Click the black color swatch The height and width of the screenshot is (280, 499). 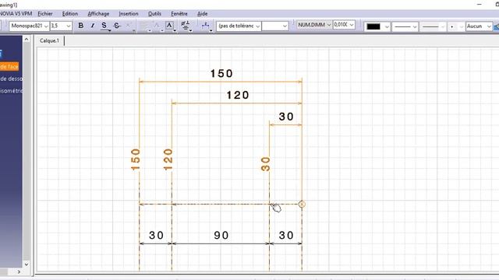click(x=373, y=26)
